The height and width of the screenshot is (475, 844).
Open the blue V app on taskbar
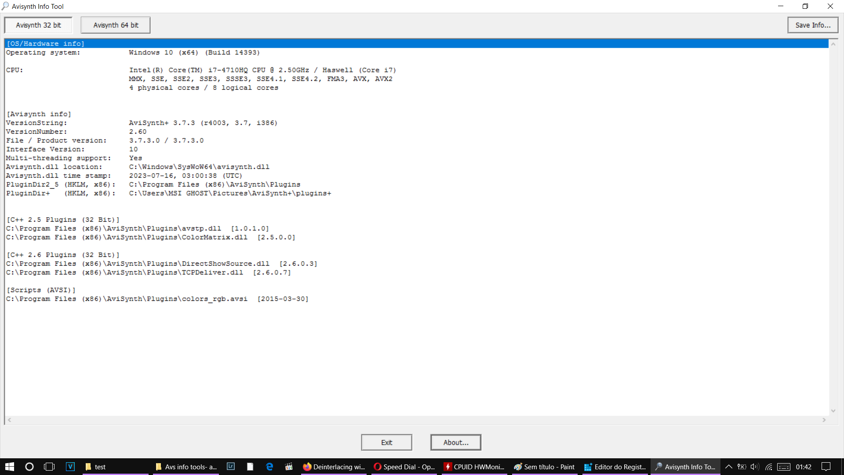tap(70, 467)
